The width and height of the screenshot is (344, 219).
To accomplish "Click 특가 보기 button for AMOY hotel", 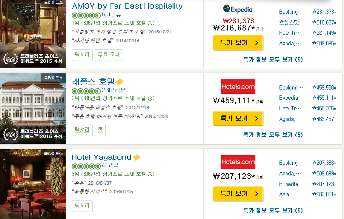I will [238, 43].
